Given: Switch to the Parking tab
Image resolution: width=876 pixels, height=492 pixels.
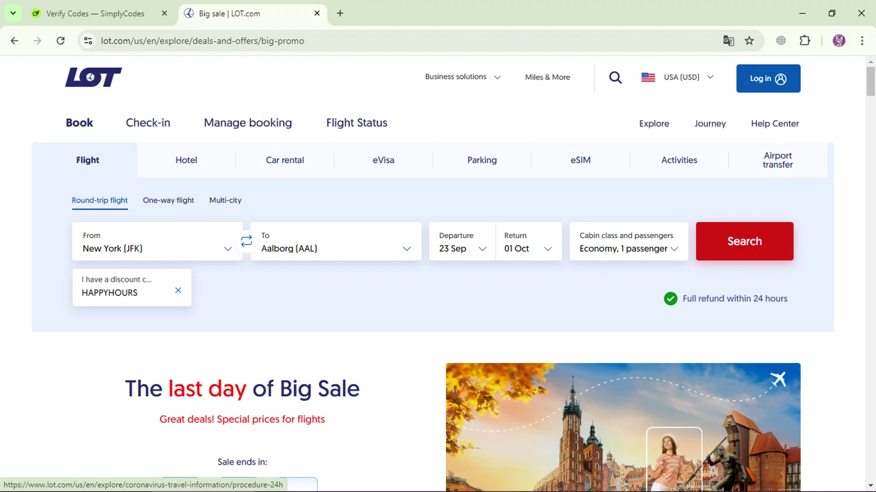Looking at the screenshot, I should [x=482, y=160].
